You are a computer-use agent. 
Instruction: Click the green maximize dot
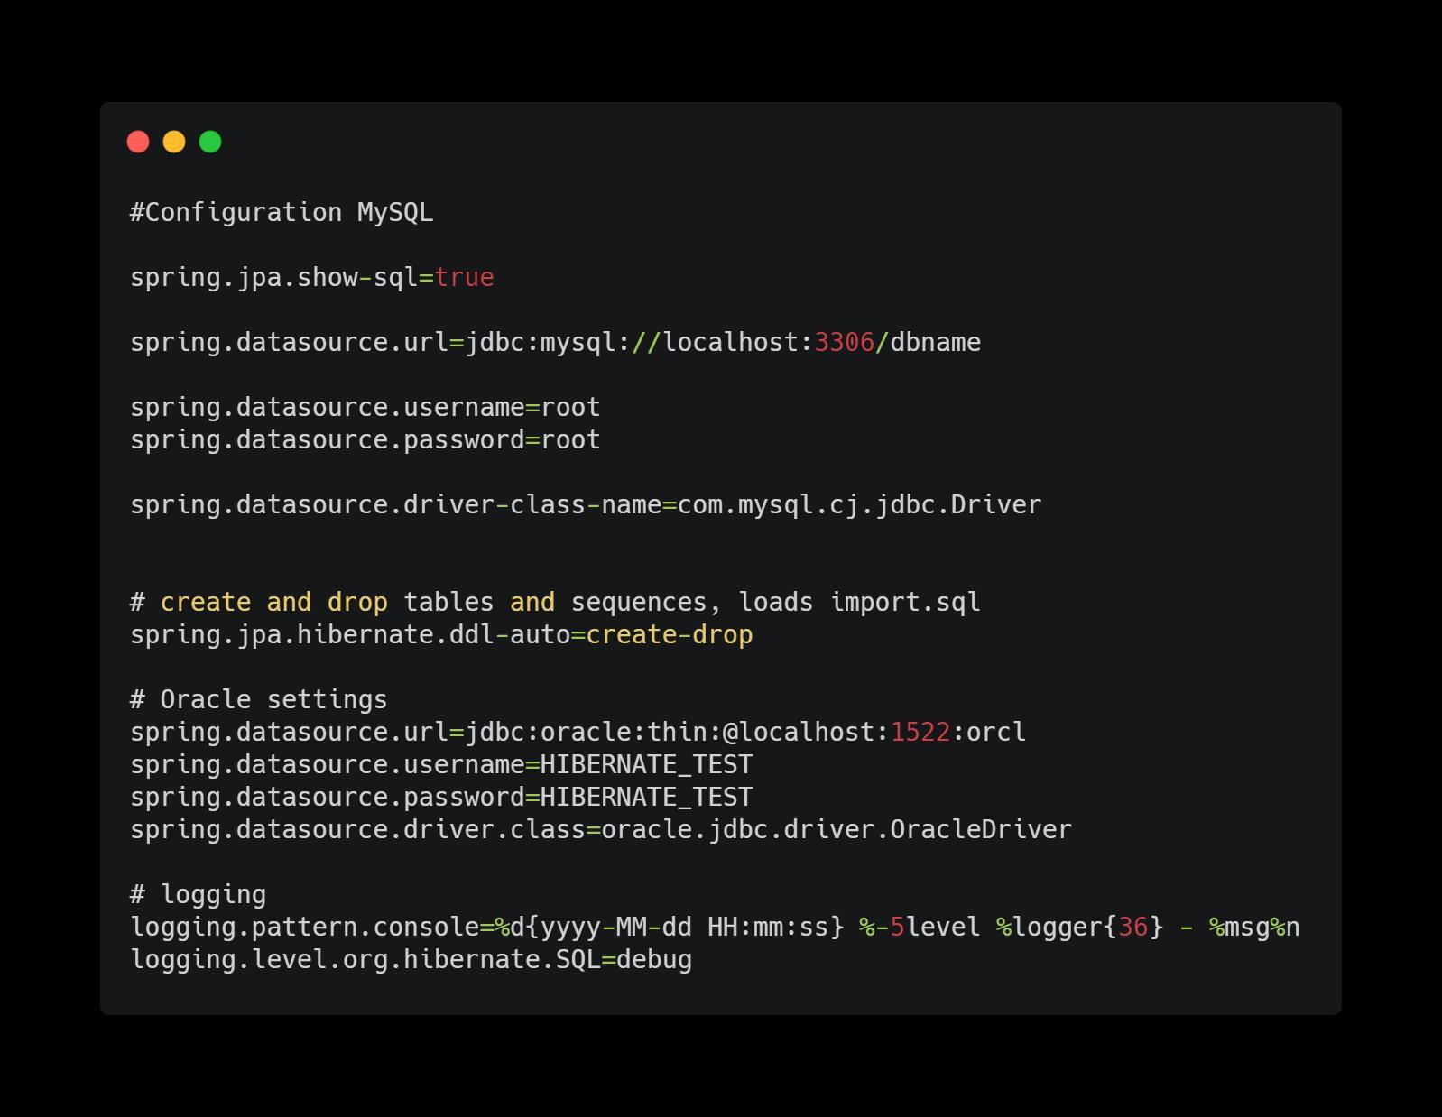pyautogui.click(x=210, y=142)
